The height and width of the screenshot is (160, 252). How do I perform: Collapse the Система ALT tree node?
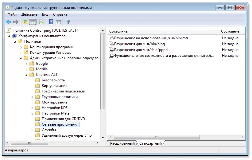pos(26,75)
